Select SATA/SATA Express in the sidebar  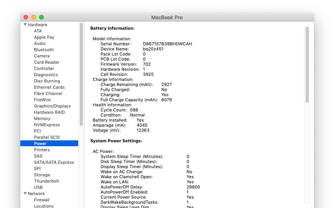pos(54,162)
